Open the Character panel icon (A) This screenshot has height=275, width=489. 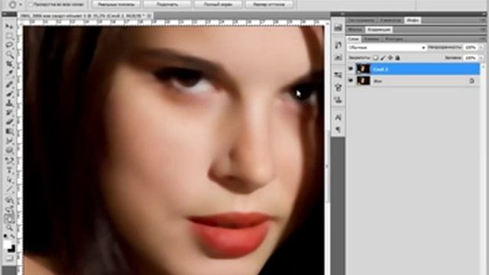click(338, 117)
